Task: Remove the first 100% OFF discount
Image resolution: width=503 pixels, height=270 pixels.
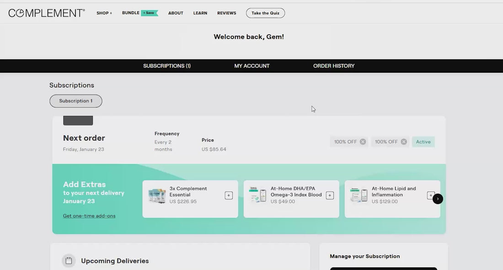Action: 363,142
